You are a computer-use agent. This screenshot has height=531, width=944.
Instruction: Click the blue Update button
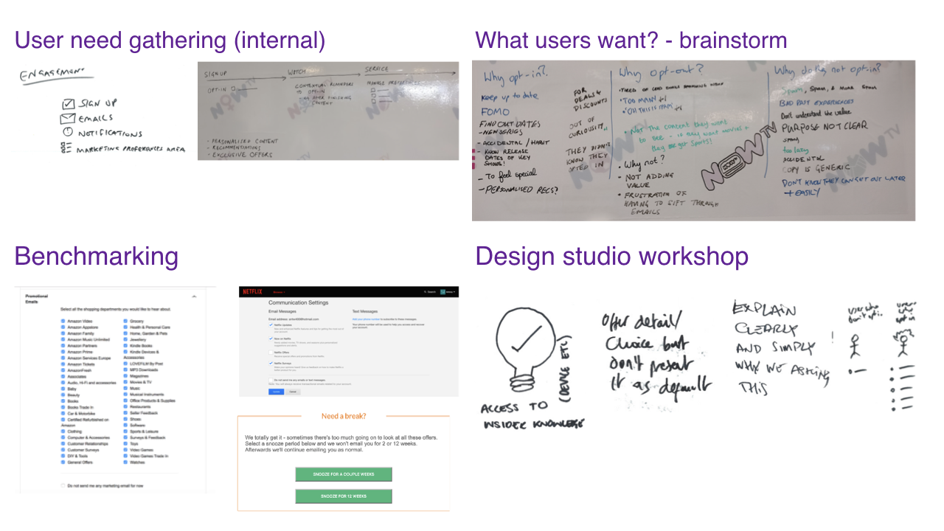275,392
